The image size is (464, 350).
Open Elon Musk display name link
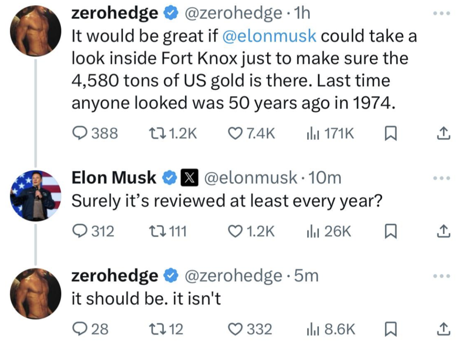(114, 177)
